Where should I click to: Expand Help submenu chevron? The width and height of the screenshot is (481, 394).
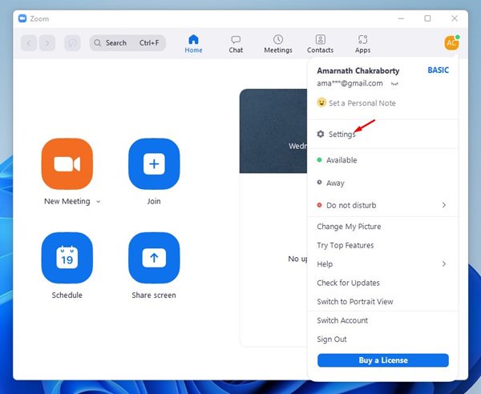click(x=444, y=263)
